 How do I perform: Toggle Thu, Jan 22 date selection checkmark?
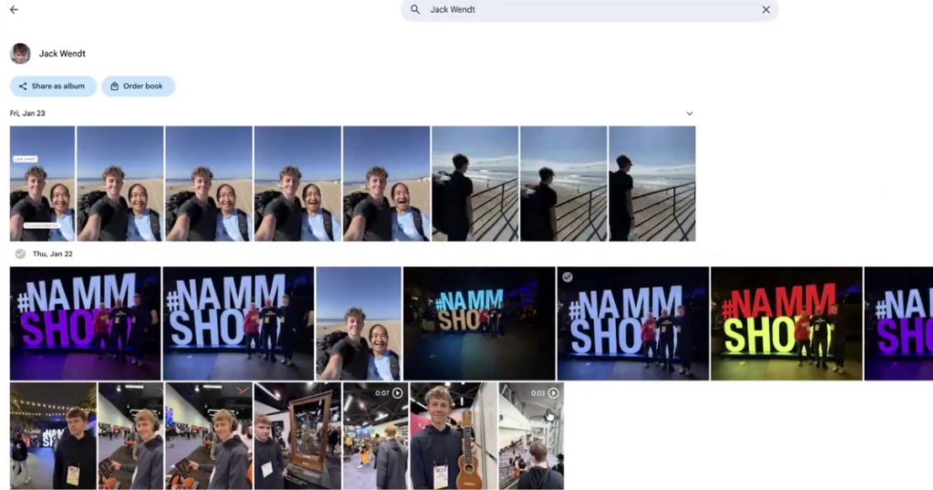click(20, 254)
